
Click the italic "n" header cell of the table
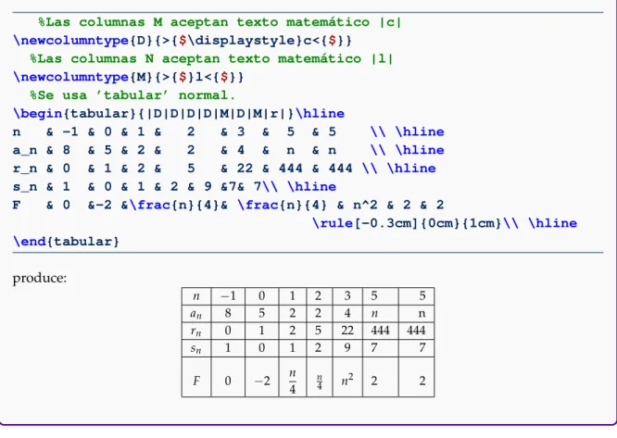(x=196, y=296)
